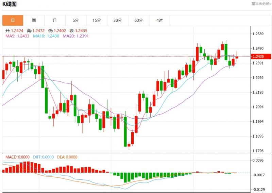
Task: Click the K线图 title
Action: (x=10, y=4)
